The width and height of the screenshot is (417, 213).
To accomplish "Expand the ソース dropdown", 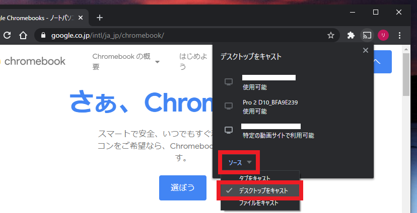I will pos(239,163).
